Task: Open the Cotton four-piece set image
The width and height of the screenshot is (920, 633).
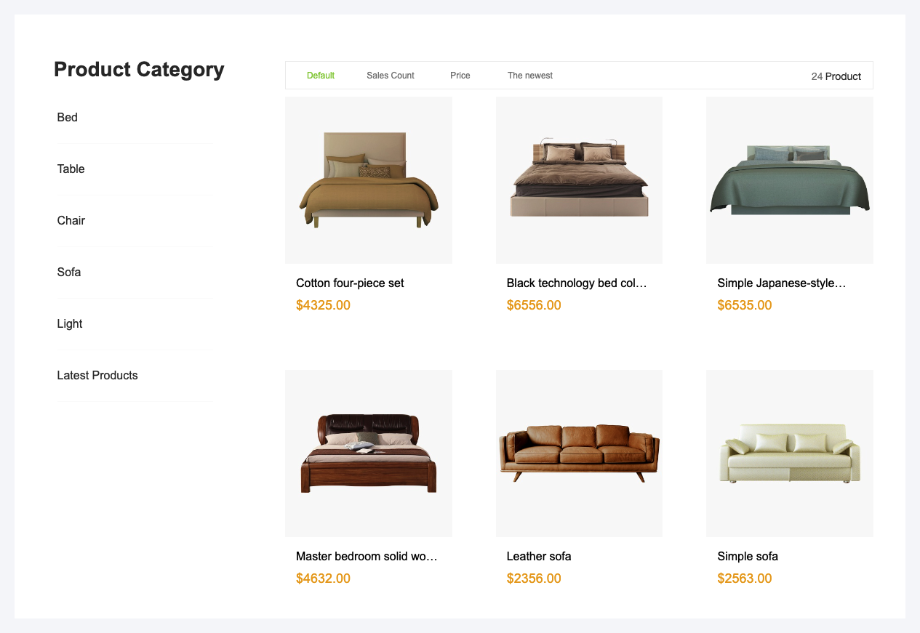Action: pyautogui.click(x=369, y=180)
